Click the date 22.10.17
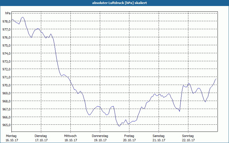This screenshot has width=229, height=143. [188, 140]
